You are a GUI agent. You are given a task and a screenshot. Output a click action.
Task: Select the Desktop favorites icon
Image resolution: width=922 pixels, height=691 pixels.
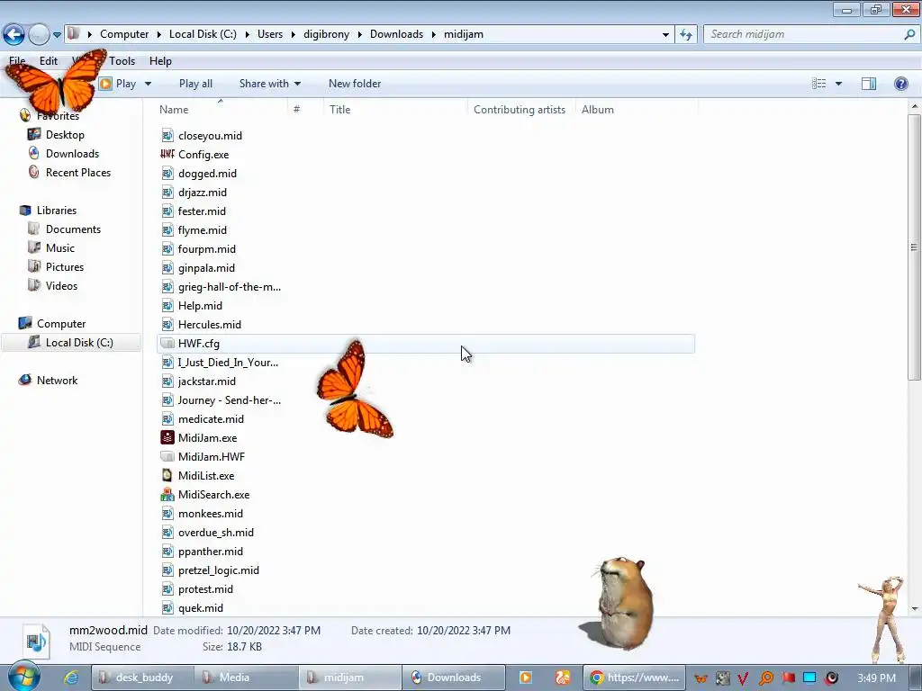[34, 135]
